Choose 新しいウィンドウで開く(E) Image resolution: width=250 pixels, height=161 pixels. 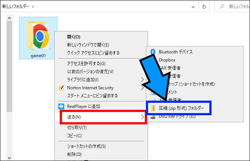101,45
